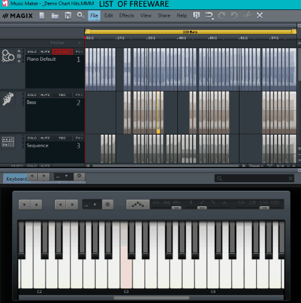Arm REC on the Bass track

(x=62, y=95)
